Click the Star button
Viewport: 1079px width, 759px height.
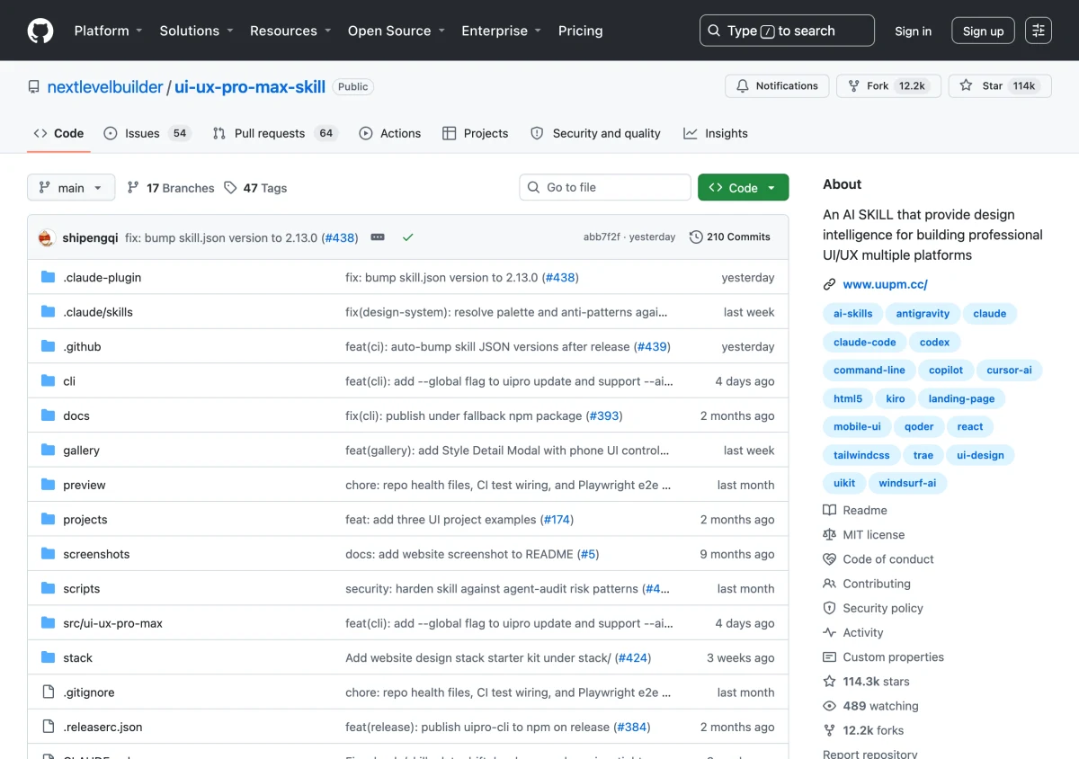pos(1000,85)
